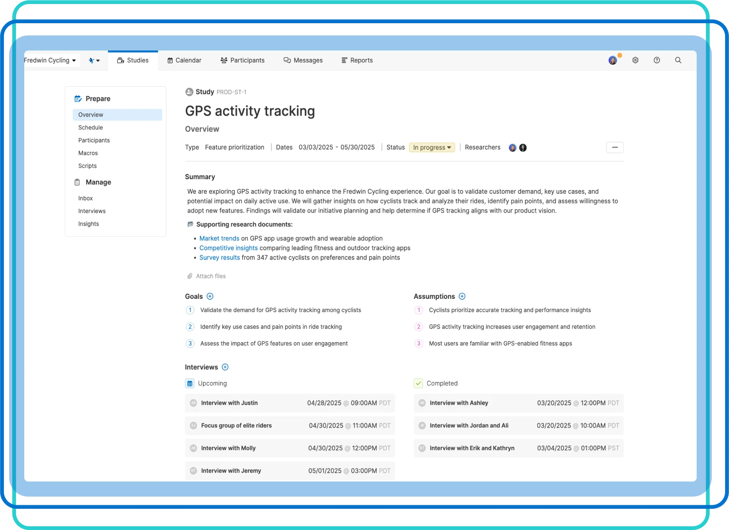Screen dimensions: 729x530
Task: Add a new goal with plus icon
Action: point(210,296)
